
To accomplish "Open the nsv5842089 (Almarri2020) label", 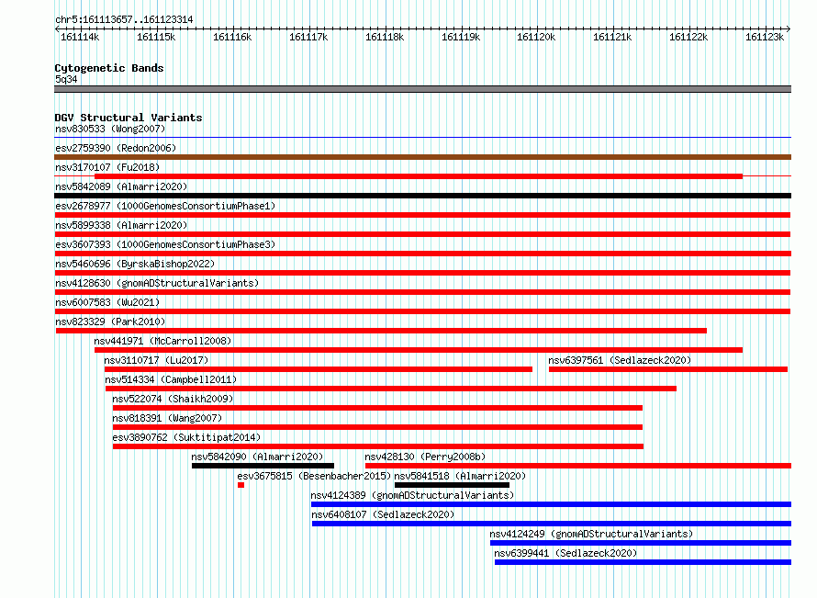I will click(121, 186).
